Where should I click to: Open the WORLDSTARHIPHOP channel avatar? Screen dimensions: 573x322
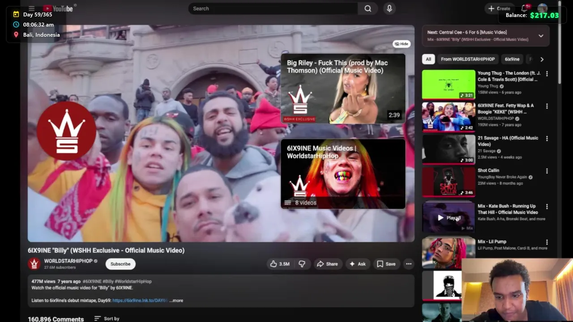[34, 264]
